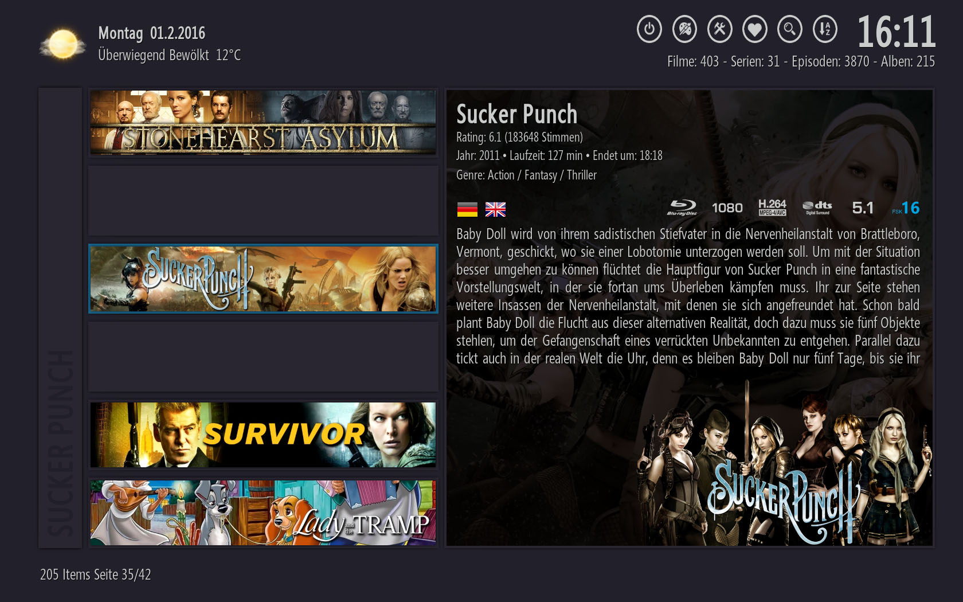Open system settings via hammer-wrench icon

tap(720, 29)
